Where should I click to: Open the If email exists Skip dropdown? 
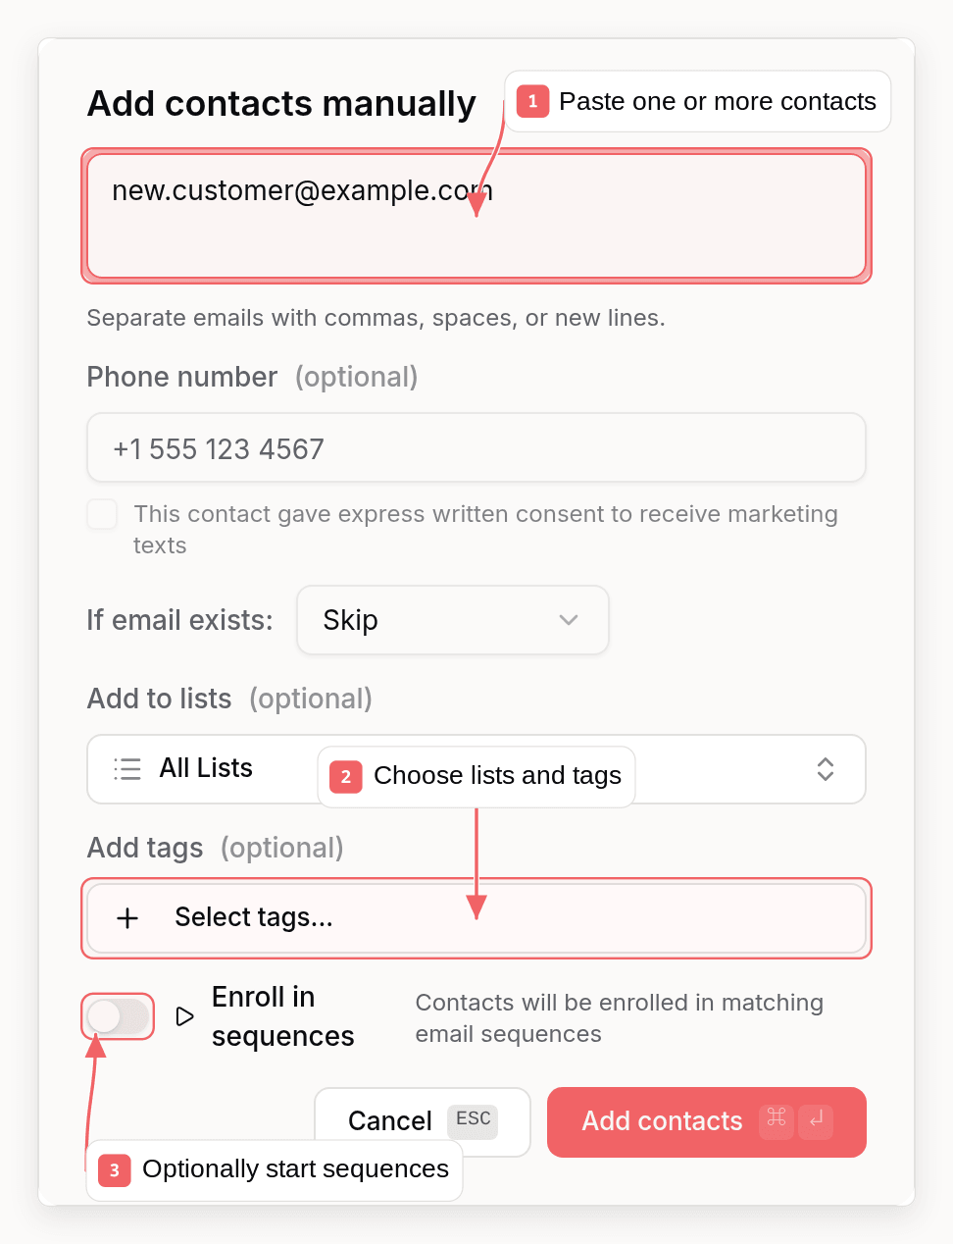click(453, 620)
